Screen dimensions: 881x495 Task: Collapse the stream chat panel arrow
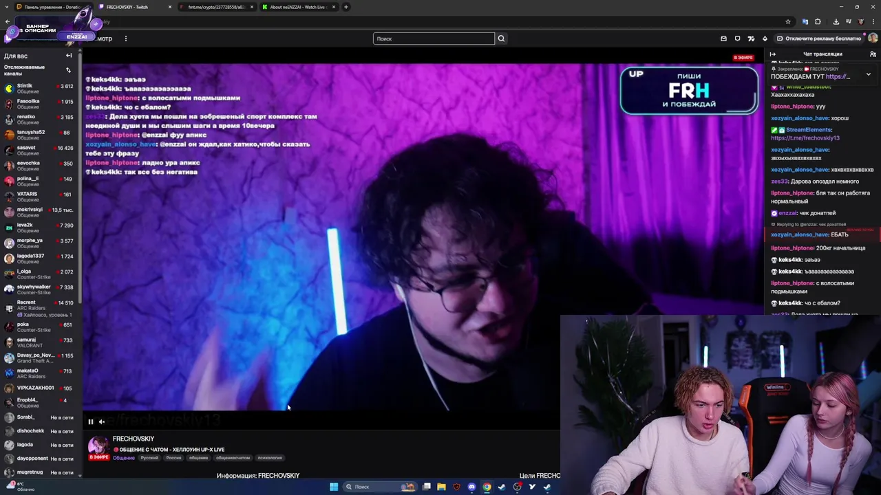click(772, 54)
